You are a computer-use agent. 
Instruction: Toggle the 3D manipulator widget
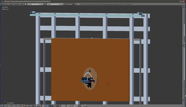[46, 106]
